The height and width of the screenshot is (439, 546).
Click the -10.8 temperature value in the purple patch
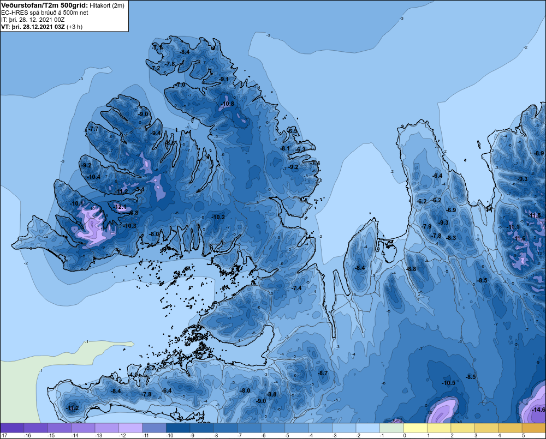[228, 104]
